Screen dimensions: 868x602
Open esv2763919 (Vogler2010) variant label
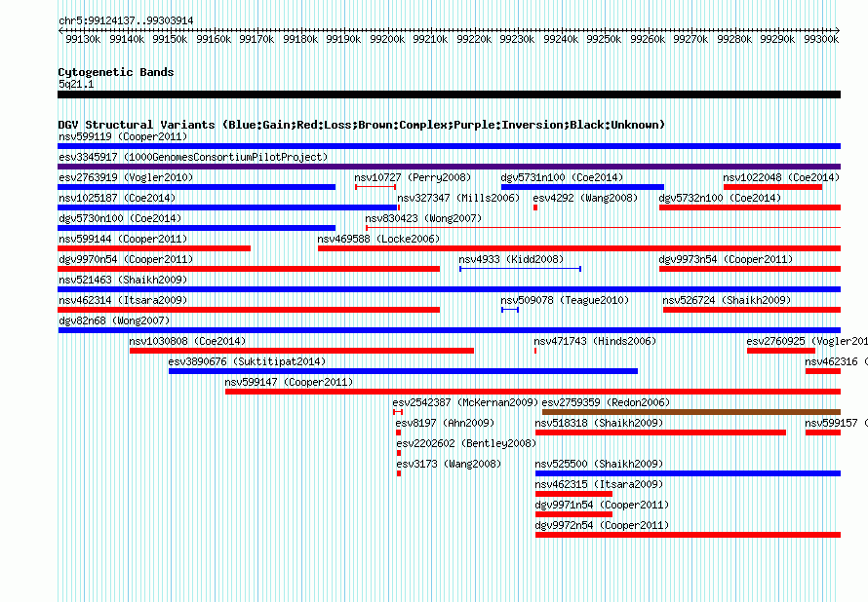(126, 177)
